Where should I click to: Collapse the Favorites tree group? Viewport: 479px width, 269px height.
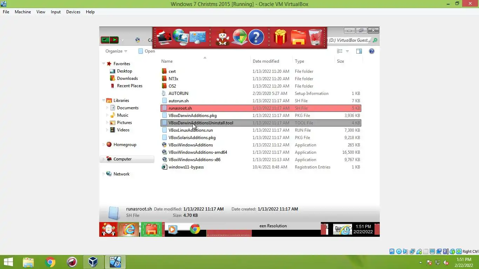(x=104, y=64)
